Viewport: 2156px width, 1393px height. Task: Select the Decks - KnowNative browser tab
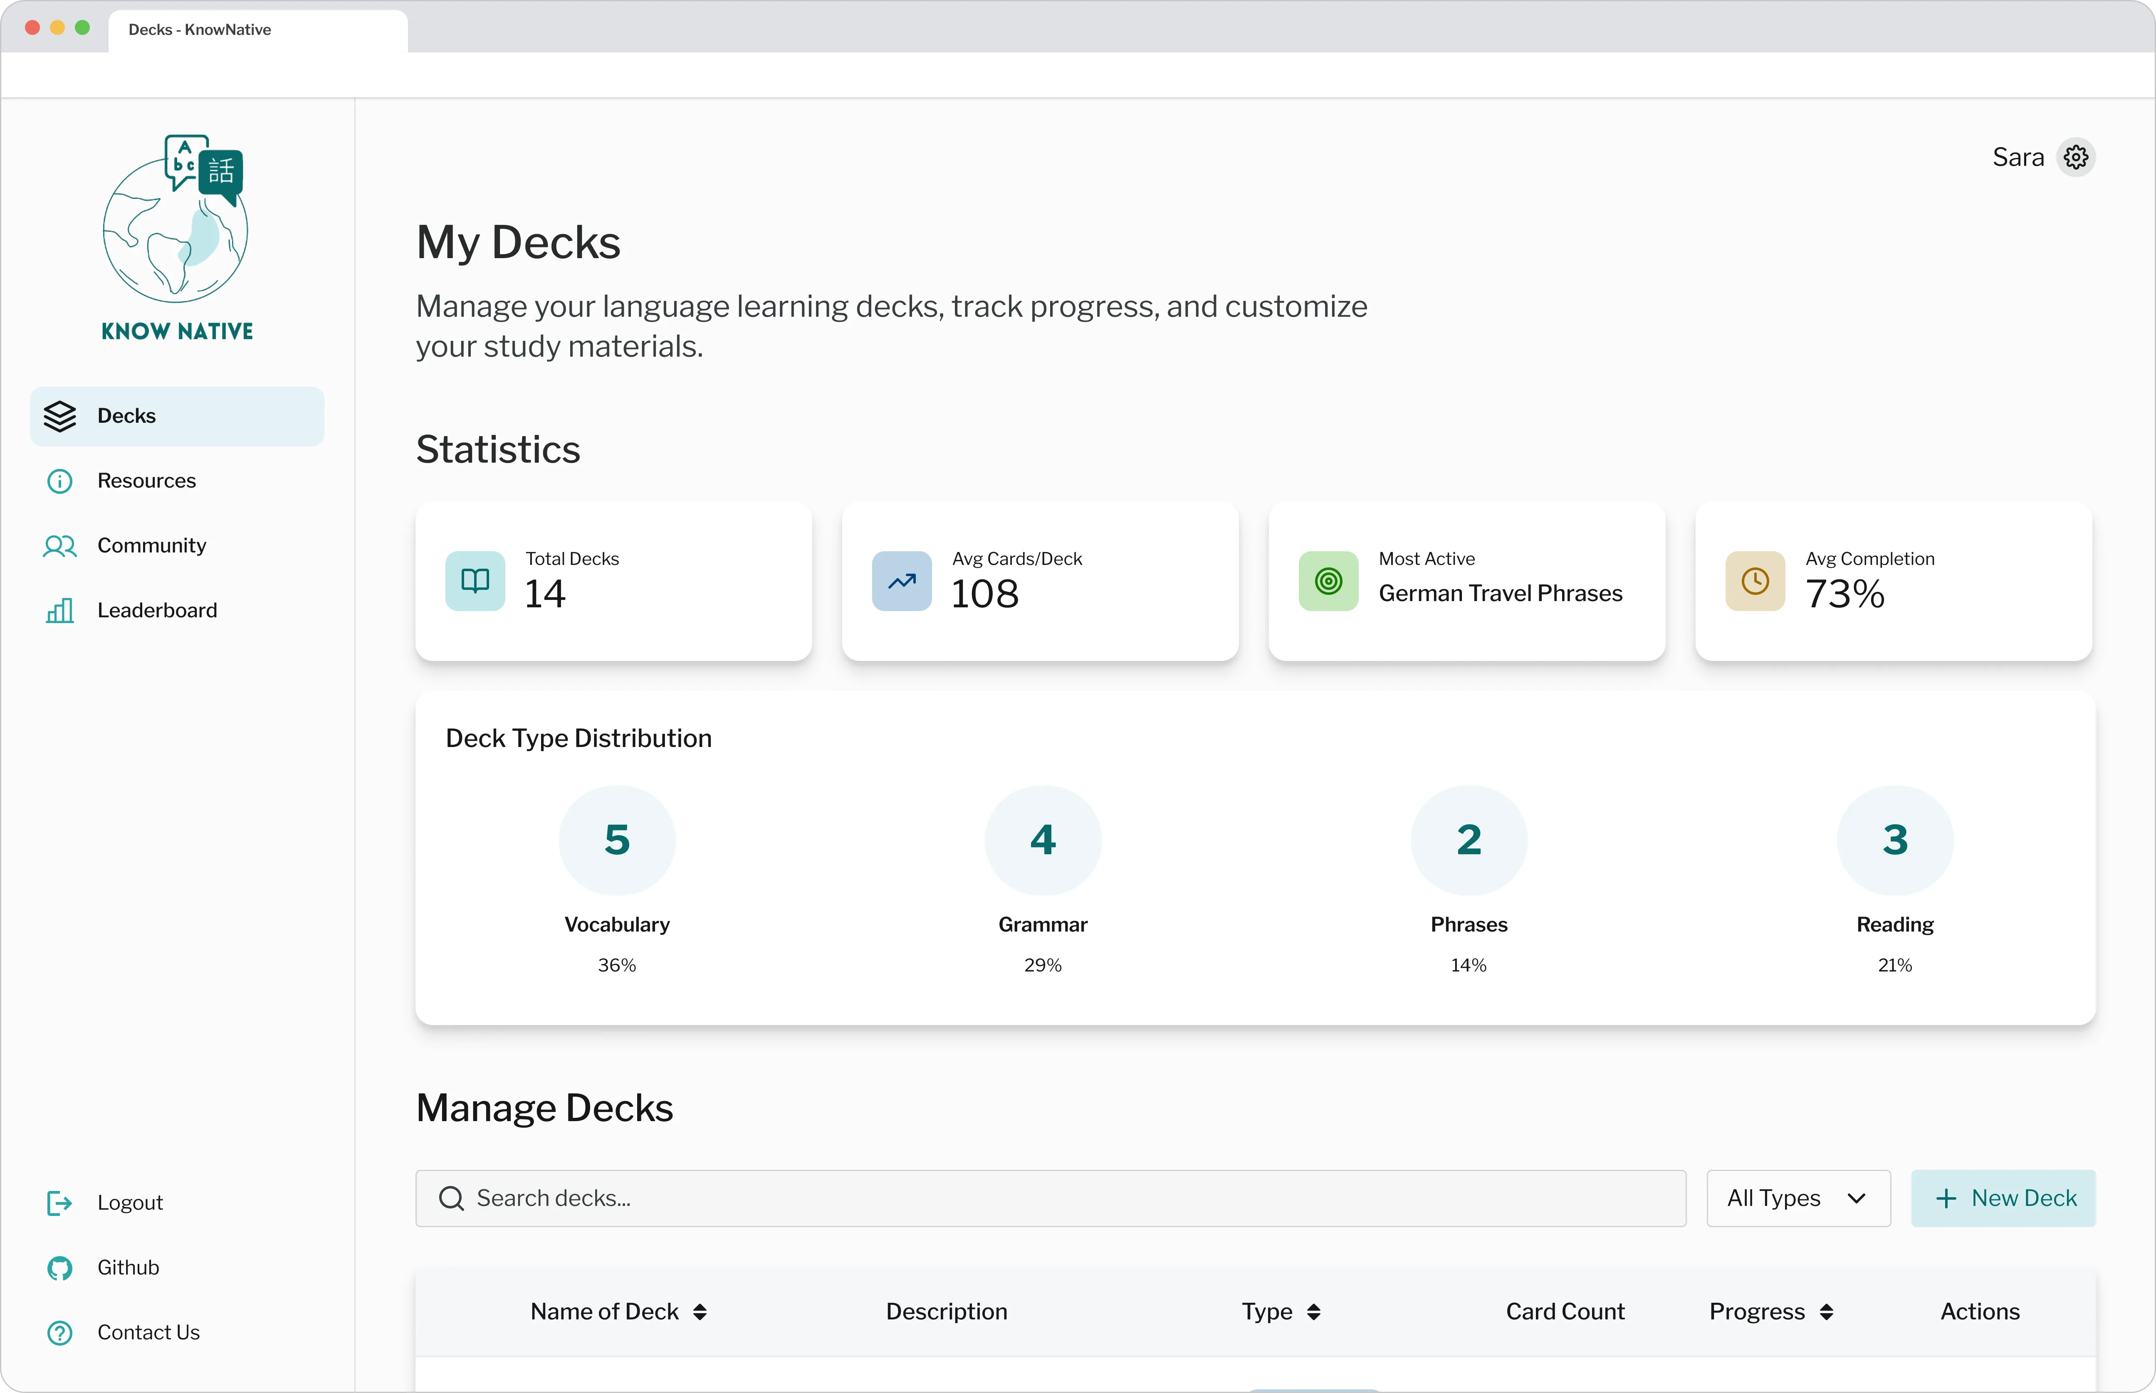click(258, 30)
